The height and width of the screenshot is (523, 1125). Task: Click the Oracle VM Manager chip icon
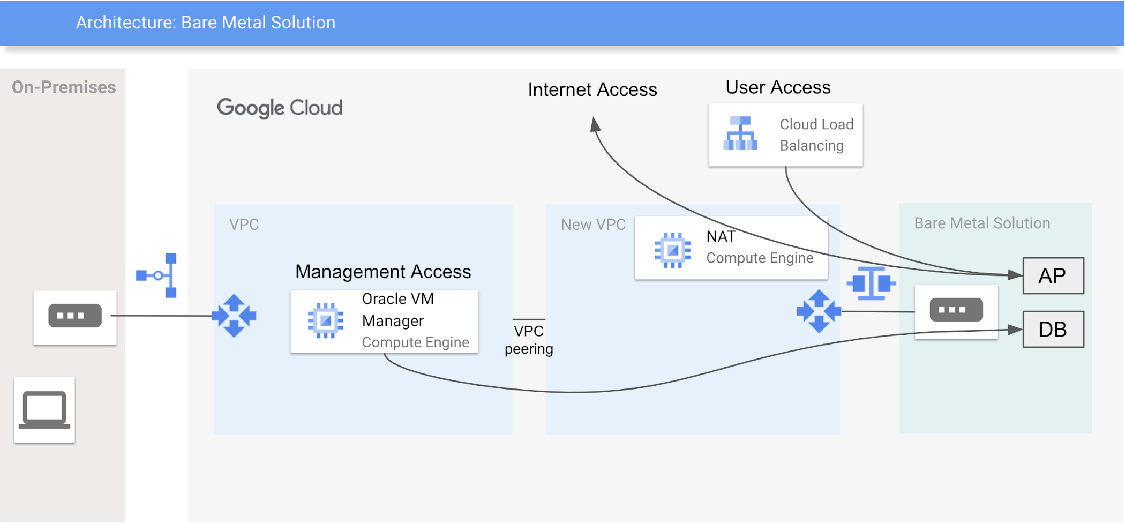[325, 320]
